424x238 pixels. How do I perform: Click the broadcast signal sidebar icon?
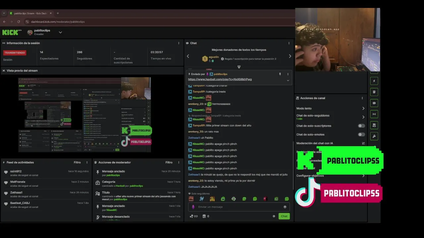374,114
